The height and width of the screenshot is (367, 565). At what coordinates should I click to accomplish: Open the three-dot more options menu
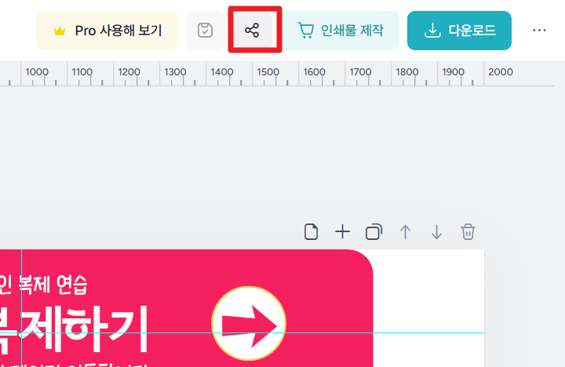pos(539,31)
